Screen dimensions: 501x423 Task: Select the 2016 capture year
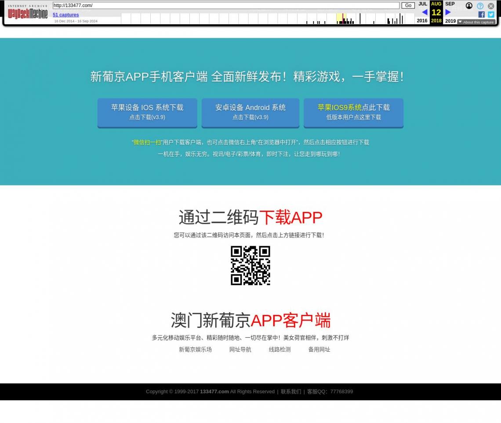422,21
